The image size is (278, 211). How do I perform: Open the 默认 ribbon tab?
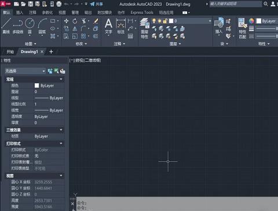pyautogui.click(x=6, y=13)
